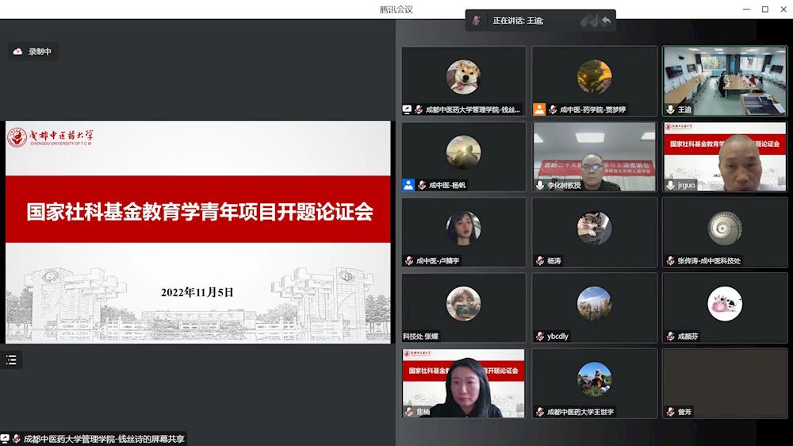Click the muted mic icon on the 焦楠 tile
793x446 pixels.
pos(409,412)
